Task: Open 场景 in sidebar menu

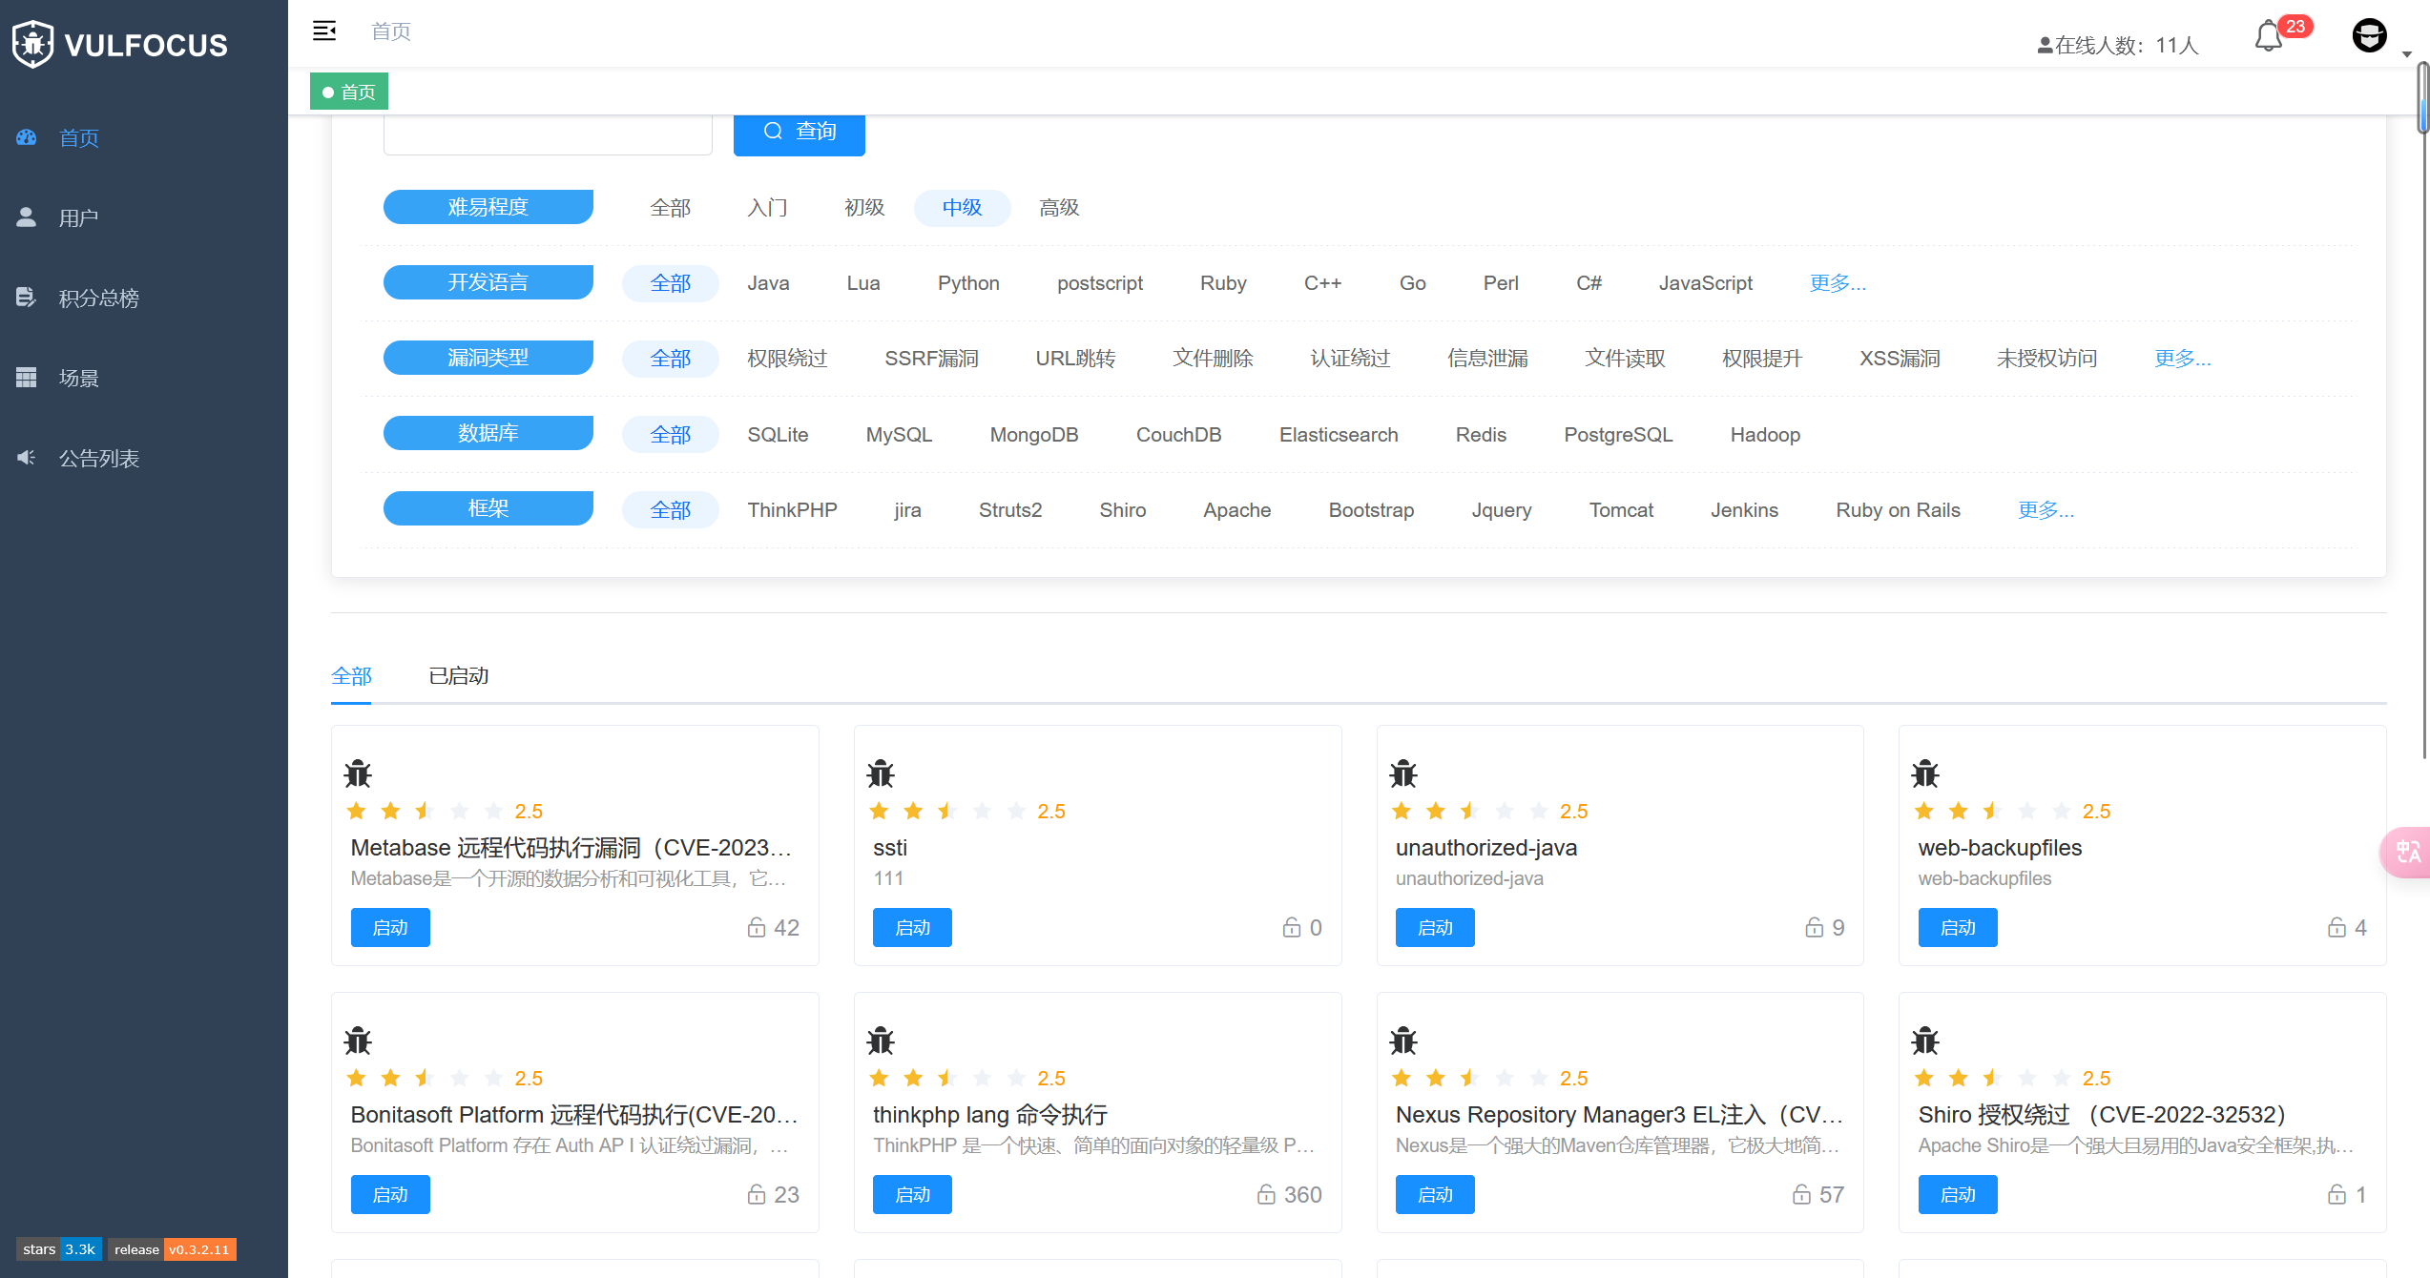Action: [78, 378]
